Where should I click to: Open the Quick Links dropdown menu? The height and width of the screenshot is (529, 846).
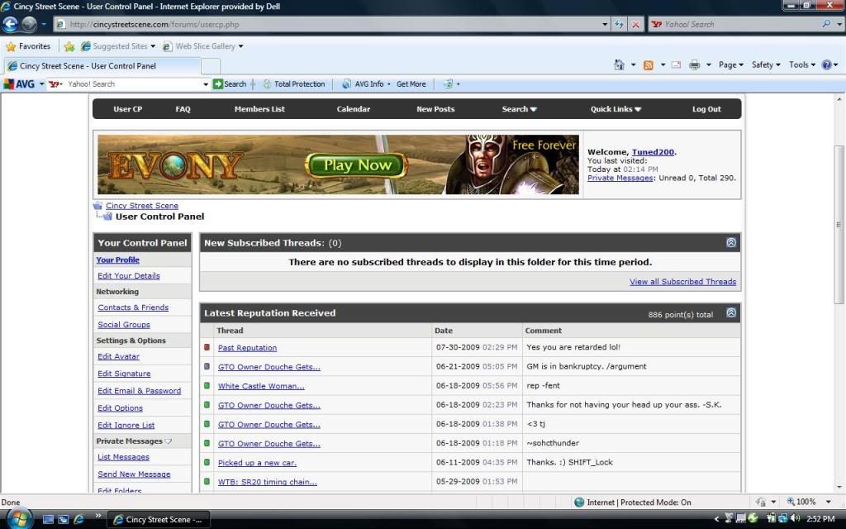[615, 109]
